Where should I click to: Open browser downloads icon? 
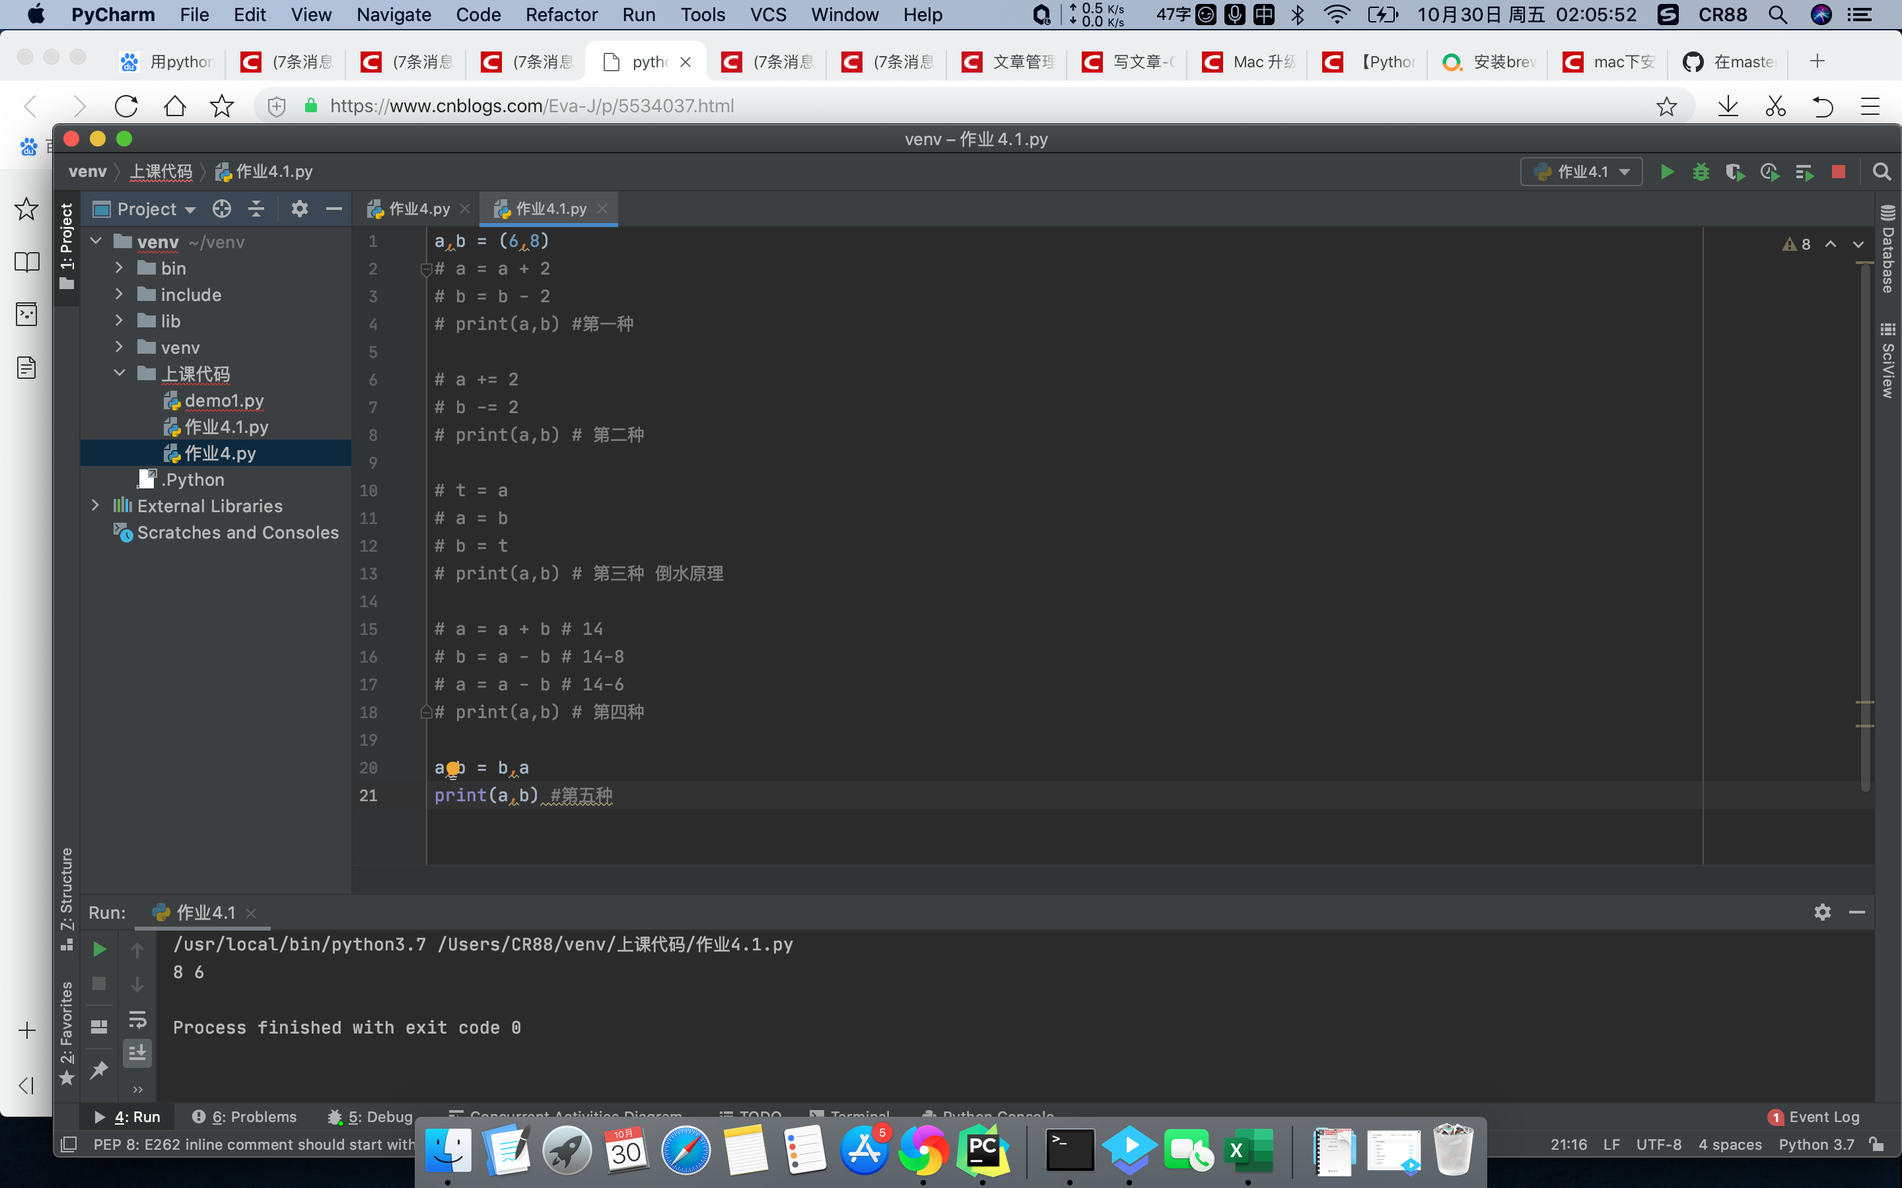1728,106
